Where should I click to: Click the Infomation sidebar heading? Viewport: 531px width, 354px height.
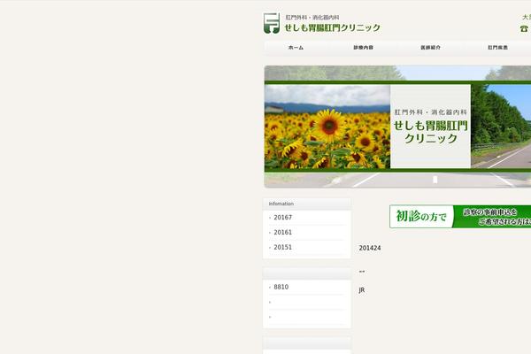[281, 204]
